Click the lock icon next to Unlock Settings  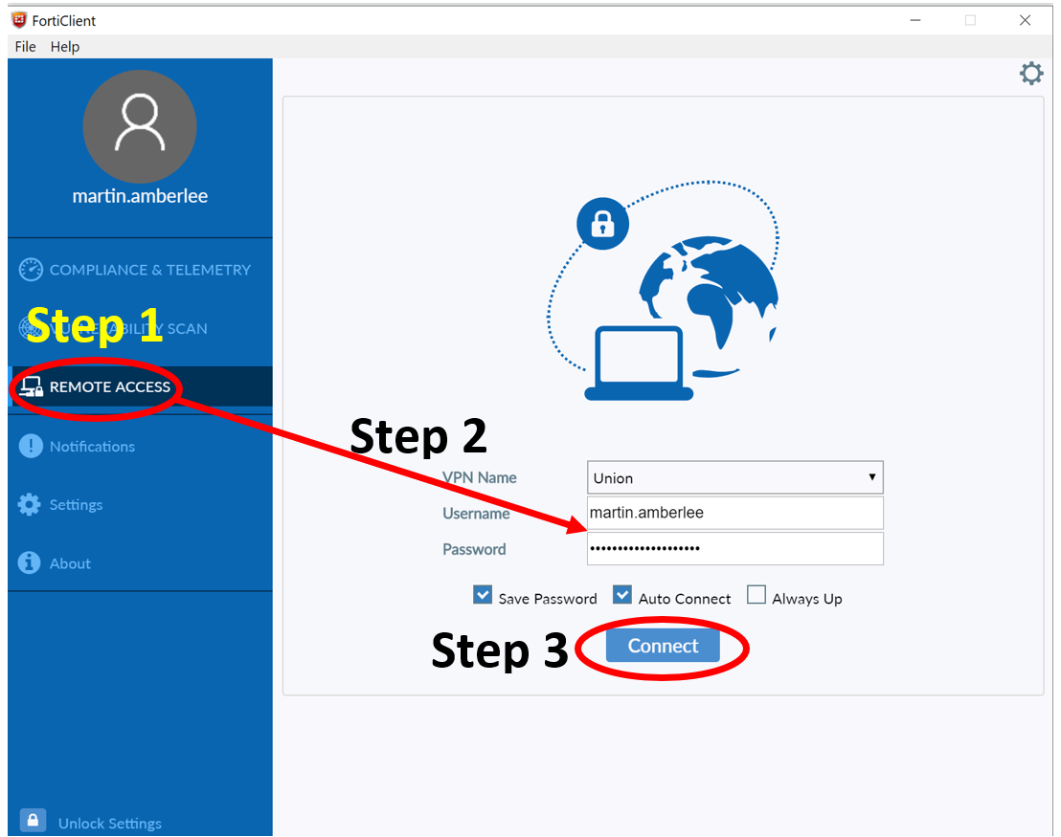pos(32,820)
